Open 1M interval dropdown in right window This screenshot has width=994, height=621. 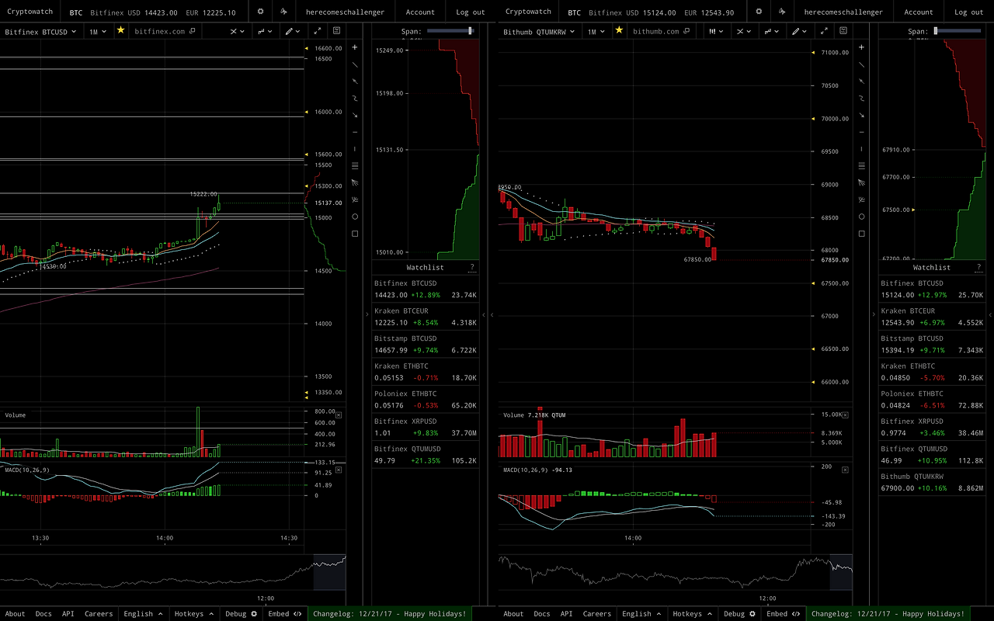[596, 32]
